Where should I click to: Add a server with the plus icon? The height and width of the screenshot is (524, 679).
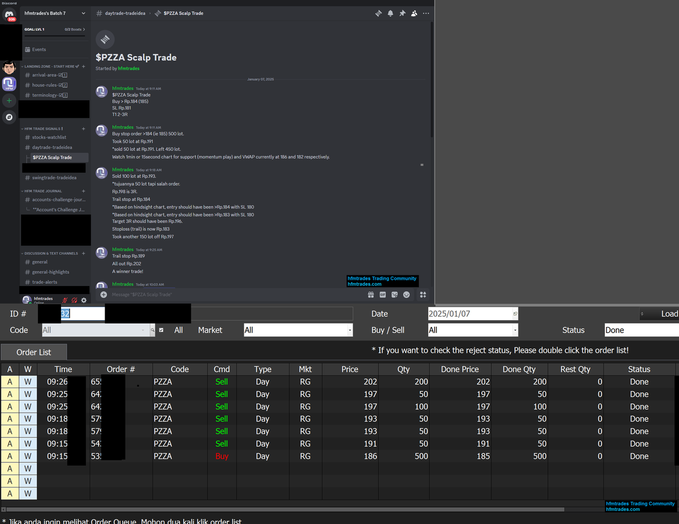point(9,101)
